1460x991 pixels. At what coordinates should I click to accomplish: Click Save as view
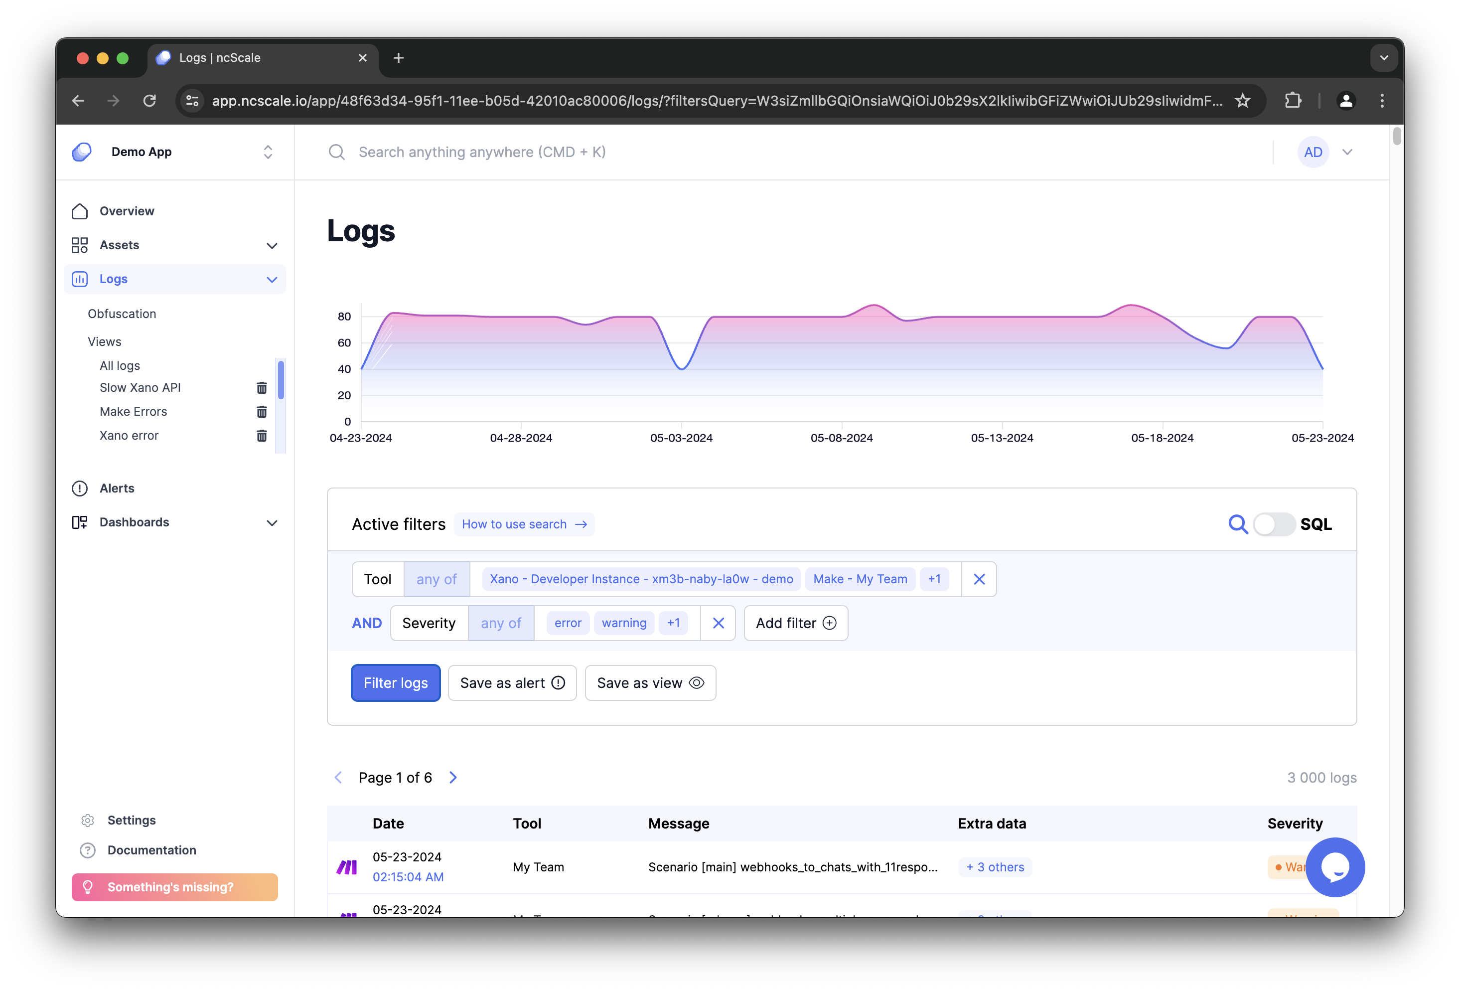click(650, 683)
